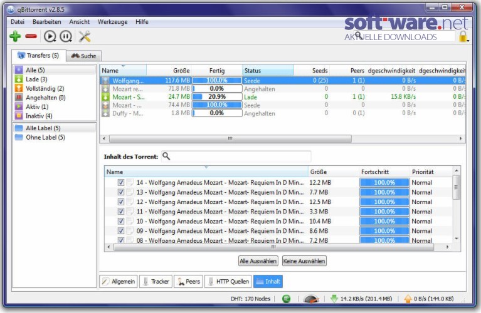Switch to the Transfers (5) tab

pos(39,56)
